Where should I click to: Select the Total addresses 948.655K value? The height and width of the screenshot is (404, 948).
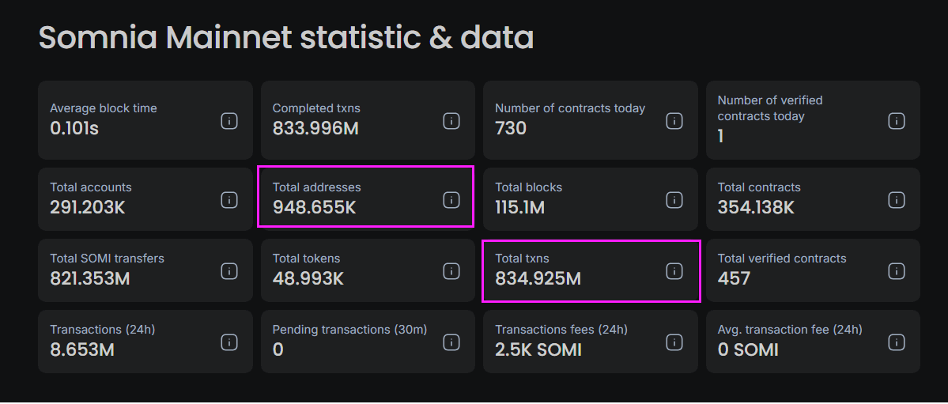[314, 208]
